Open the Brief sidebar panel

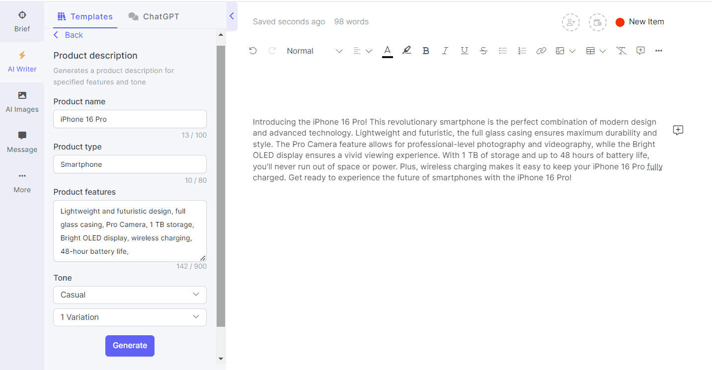[x=22, y=21]
